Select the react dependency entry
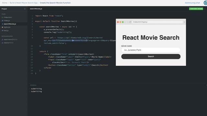This screenshot has width=207, height=116. coord(9,43)
